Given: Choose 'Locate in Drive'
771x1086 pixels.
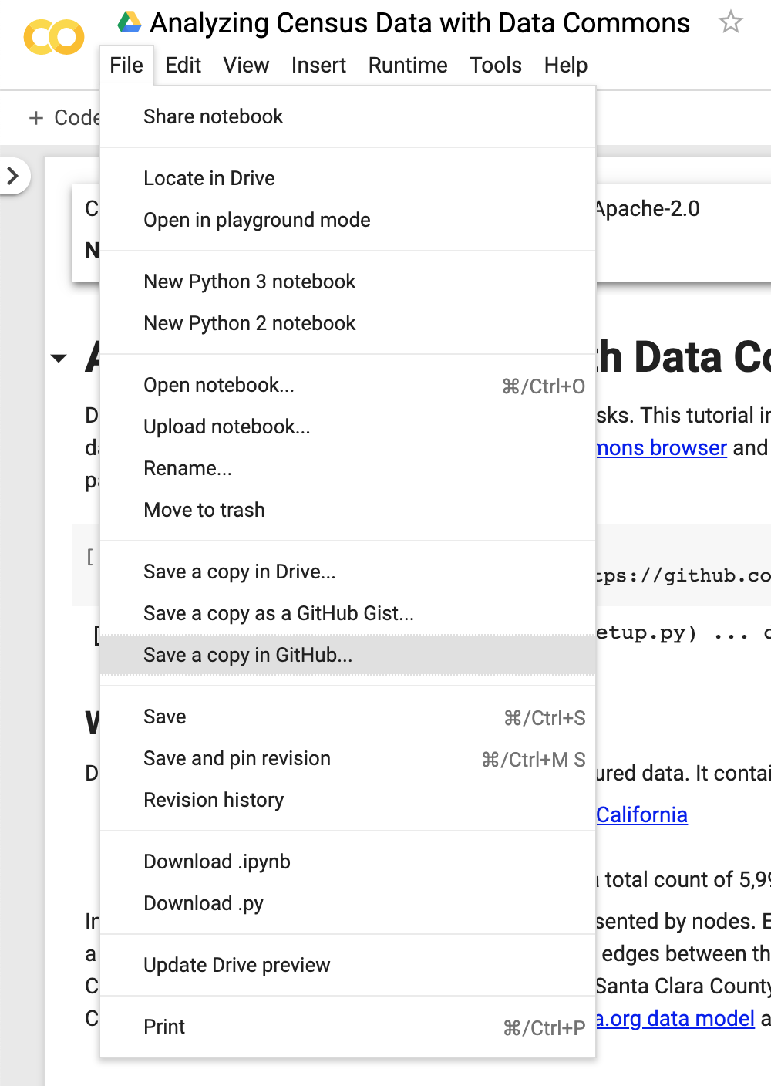Looking at the screenshot, I should pos(209,178).
